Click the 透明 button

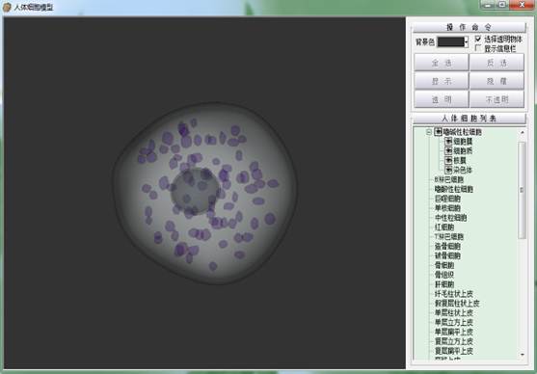tap(442, 99)
